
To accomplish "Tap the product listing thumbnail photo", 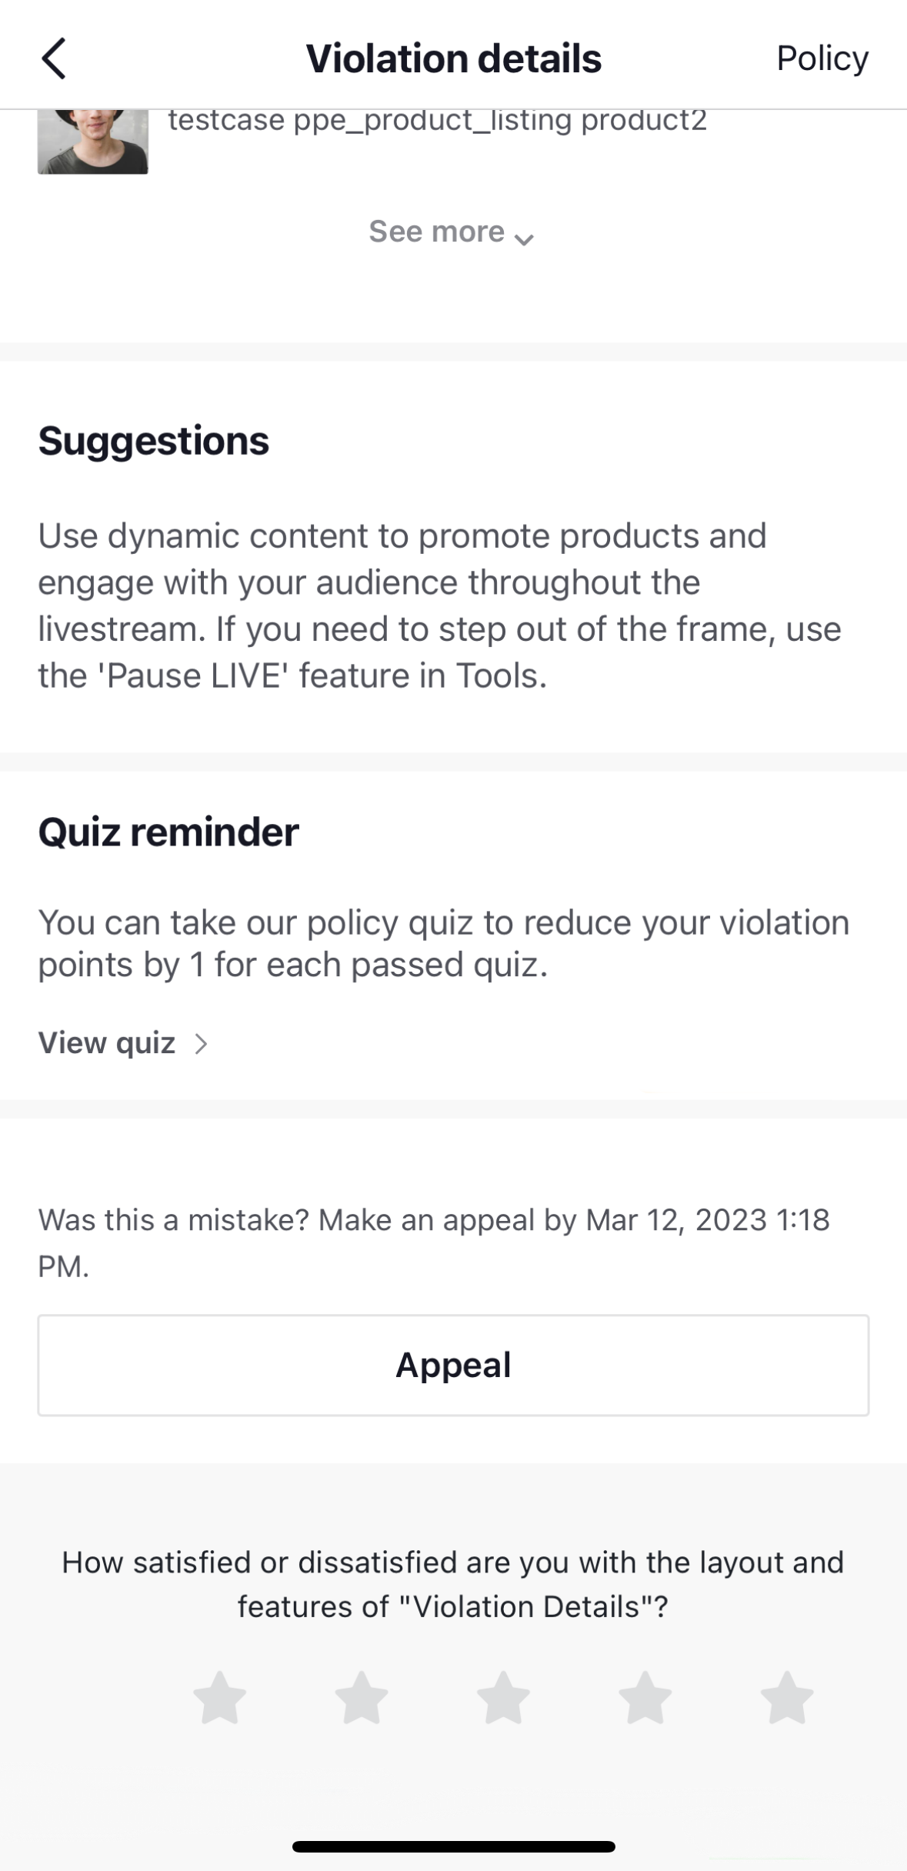I will tap(93, 142).
